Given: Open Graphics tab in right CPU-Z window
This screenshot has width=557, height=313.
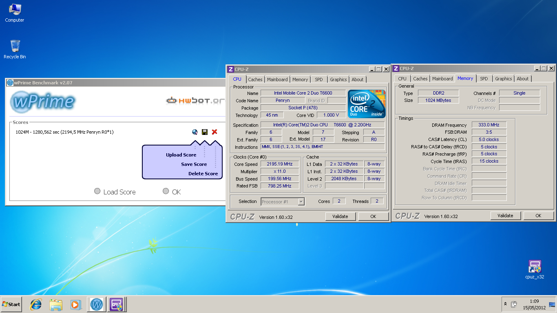Looking at the screenshot, I should coord(504,79).
